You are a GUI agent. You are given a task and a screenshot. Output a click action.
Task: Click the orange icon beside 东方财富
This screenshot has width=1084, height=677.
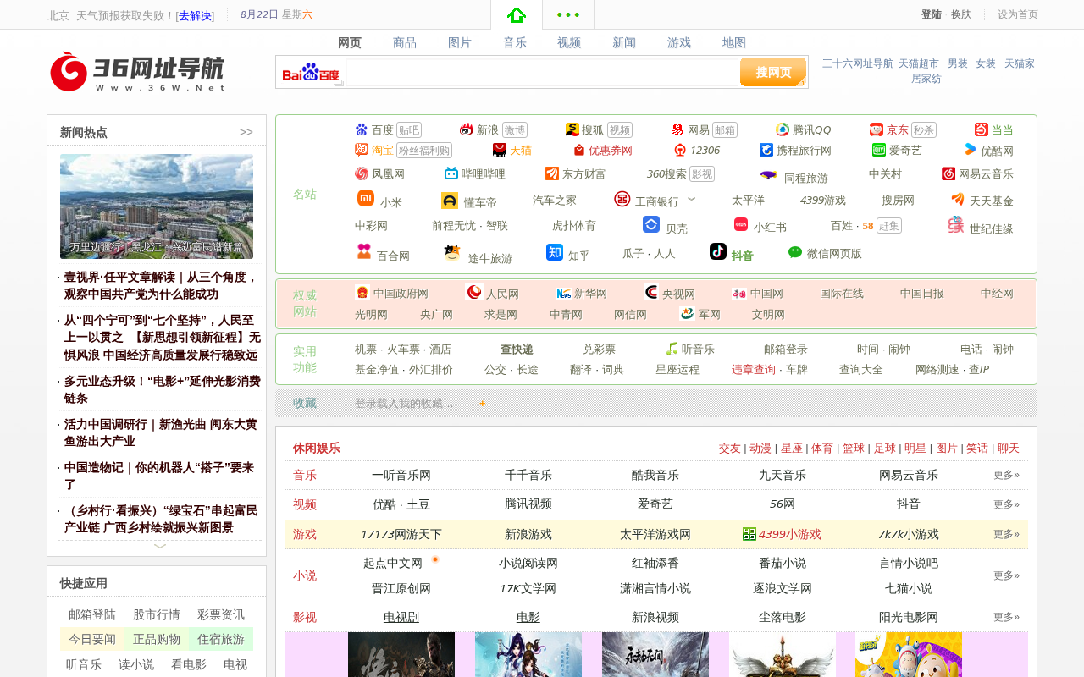coord(552,173)
